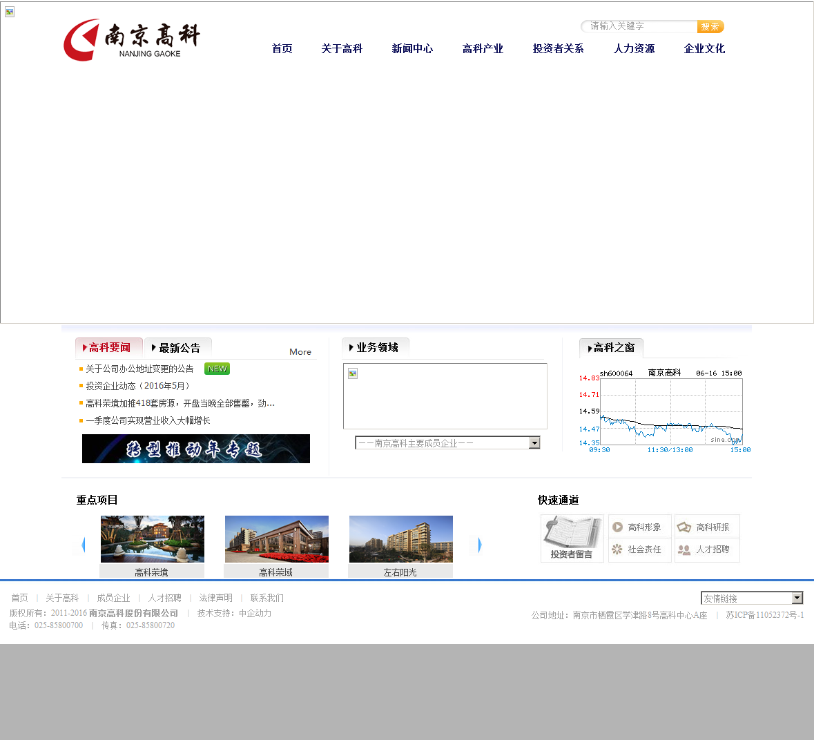Open the 社会责任 quick link
The height and width of the screenshot is (740, 814).
point(644,549)
